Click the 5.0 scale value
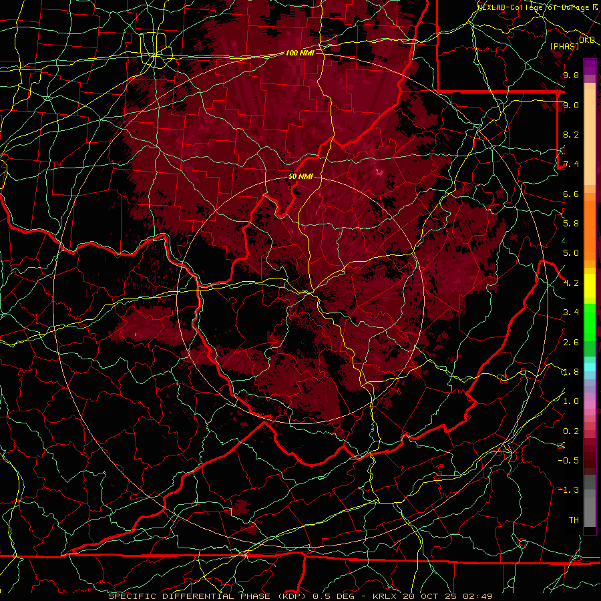The width and height of the screenshot is (601, 601). [x=571, y=253]
